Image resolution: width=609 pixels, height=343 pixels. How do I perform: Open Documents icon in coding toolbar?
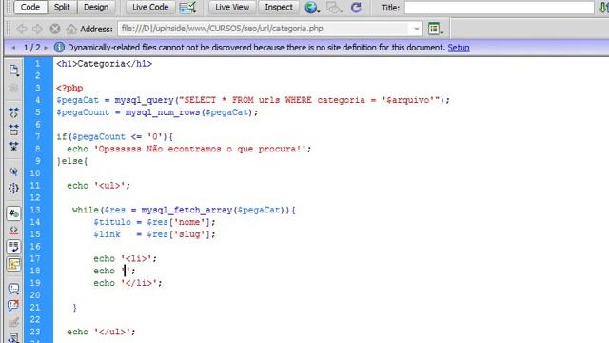click(13, 70)
